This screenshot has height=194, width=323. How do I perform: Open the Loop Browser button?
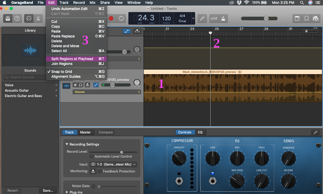[307, 18]
